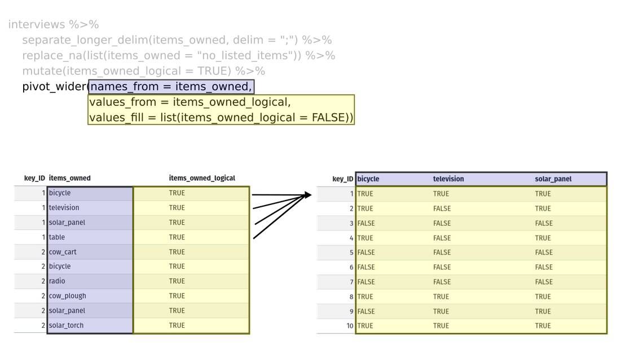This screenshot has width=621, height=347.
Task: Click the replace_na code line
Action: tap(178, 56)
